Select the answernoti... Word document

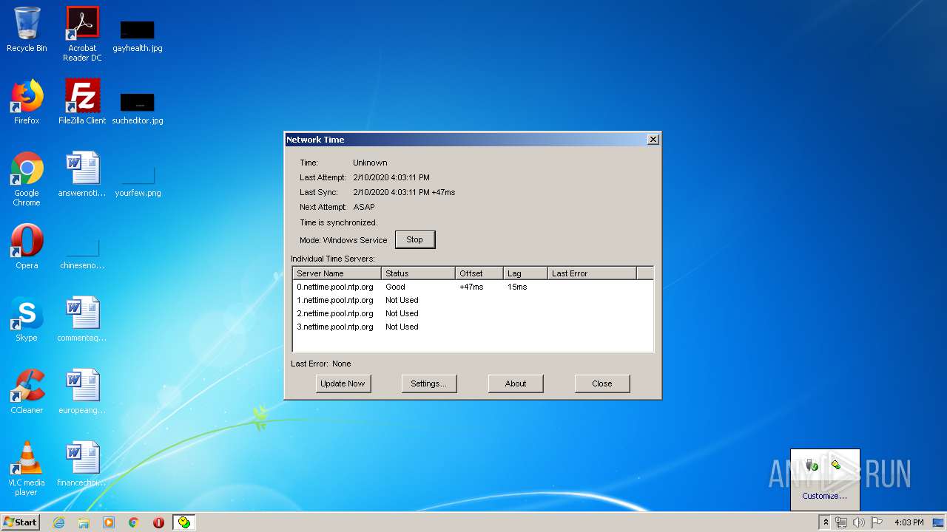(82, 174)
